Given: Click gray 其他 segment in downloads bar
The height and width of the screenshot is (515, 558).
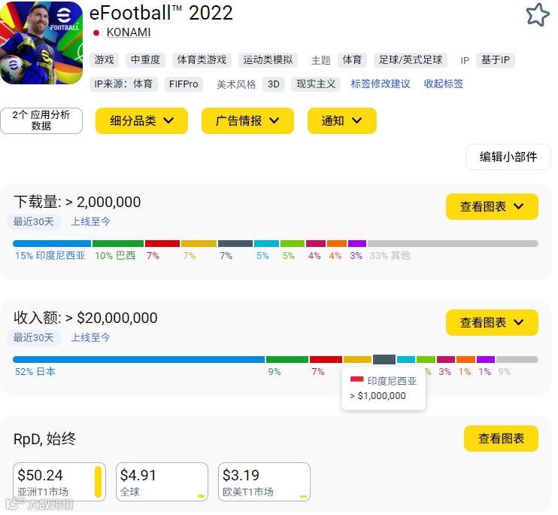Looking at the screenshot, I should coord(453,244).
